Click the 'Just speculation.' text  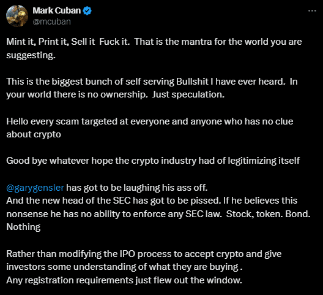(188, 94)
